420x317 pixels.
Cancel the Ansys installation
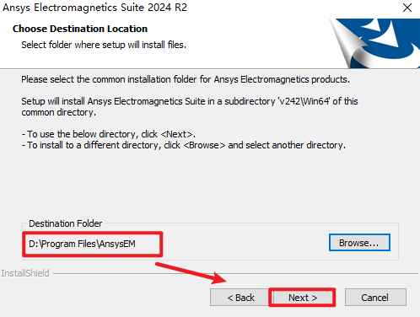coord(375,298)
